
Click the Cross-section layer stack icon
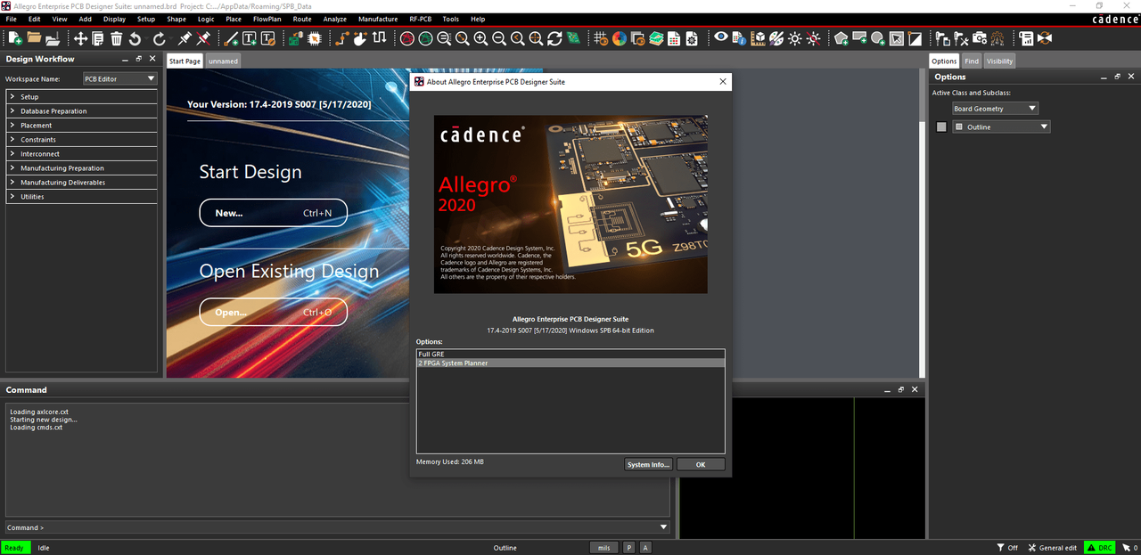tap(656, 38)
